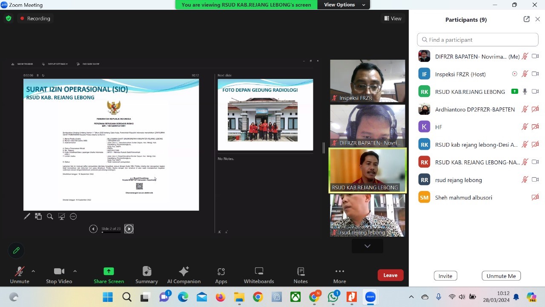Click RSUD KAB.REJANG LEBONG microphone icon
This screenshot has height=307, width=545.
pyautogui.click(x=525, y=91)
